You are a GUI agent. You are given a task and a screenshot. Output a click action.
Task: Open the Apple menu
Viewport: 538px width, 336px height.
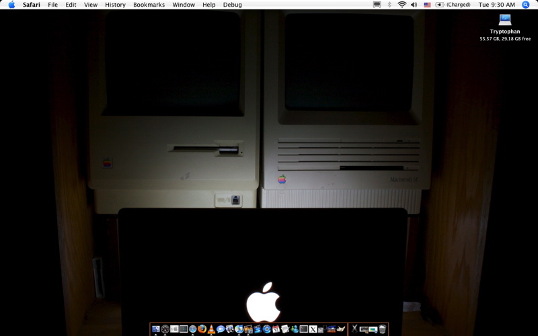[11, 5]
